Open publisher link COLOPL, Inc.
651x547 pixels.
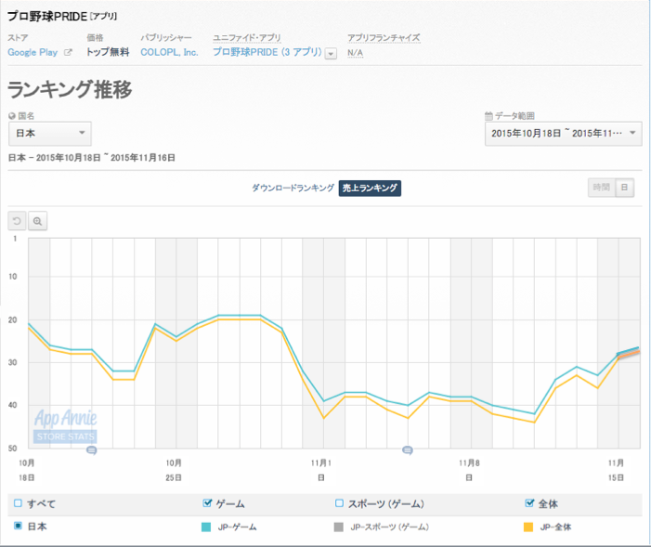point(169,52)
